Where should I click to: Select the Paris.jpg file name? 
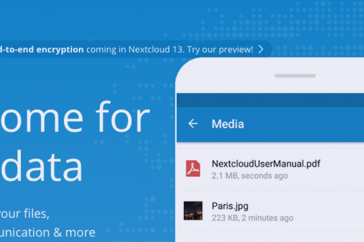click(230, 206)
